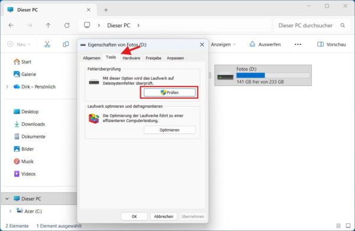Screen dimensions: 355x231
Task: Open a new Explorer tab
Action: click(x=106, y=9)
